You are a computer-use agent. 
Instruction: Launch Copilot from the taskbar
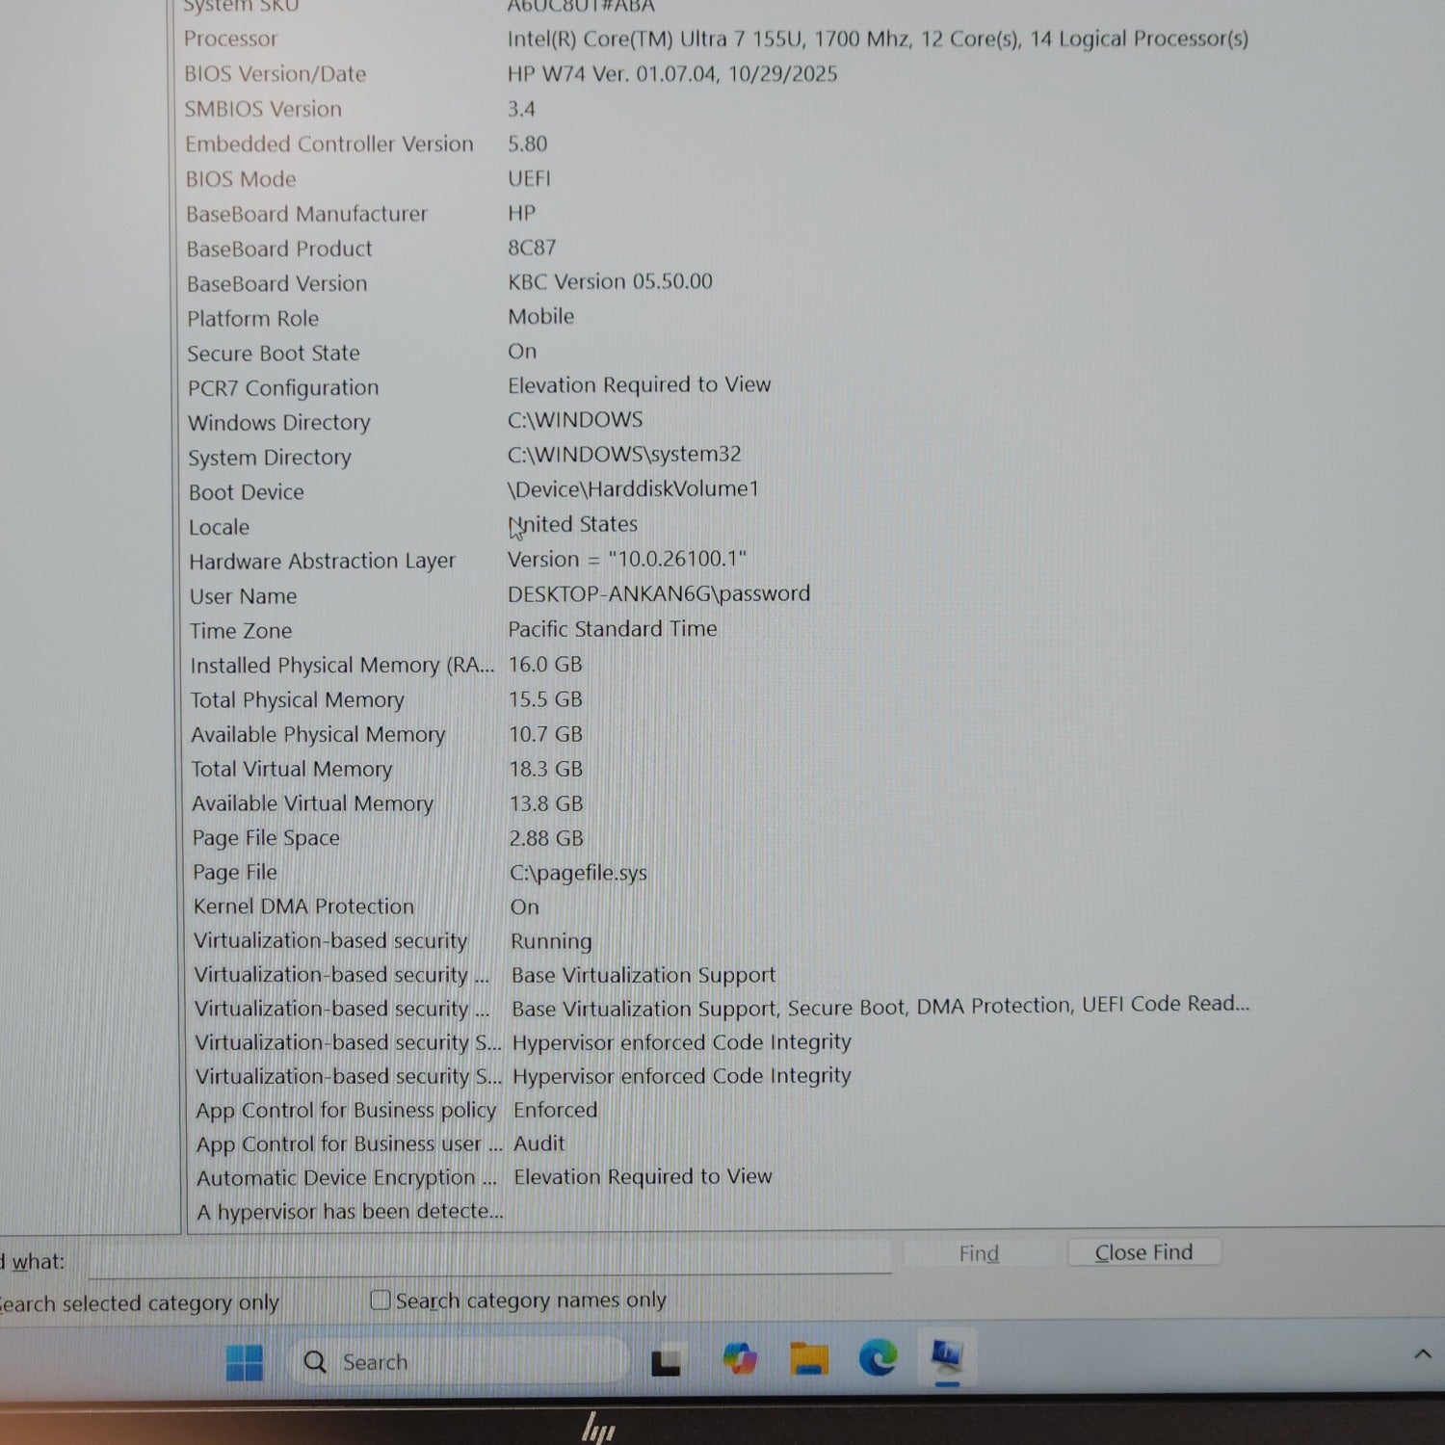click(740, 1359)
